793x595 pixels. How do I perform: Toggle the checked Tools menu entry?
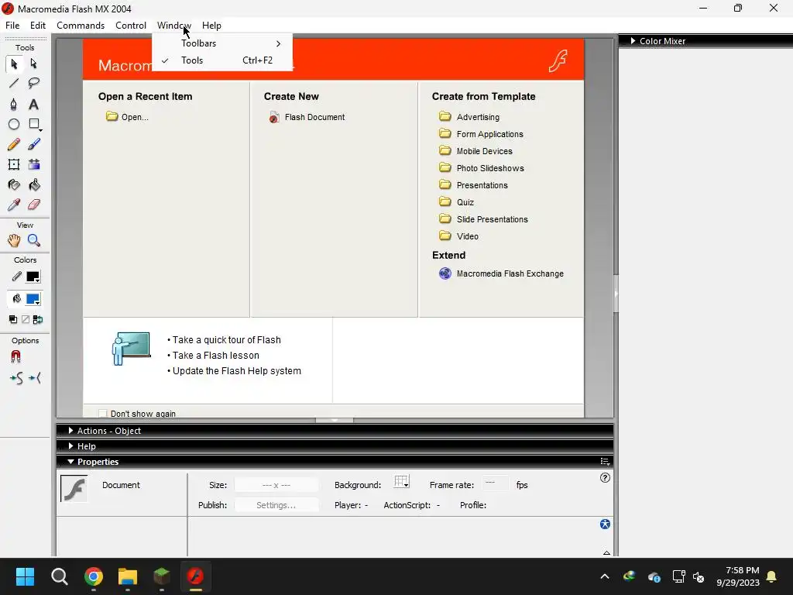click(x=222, y=60)
